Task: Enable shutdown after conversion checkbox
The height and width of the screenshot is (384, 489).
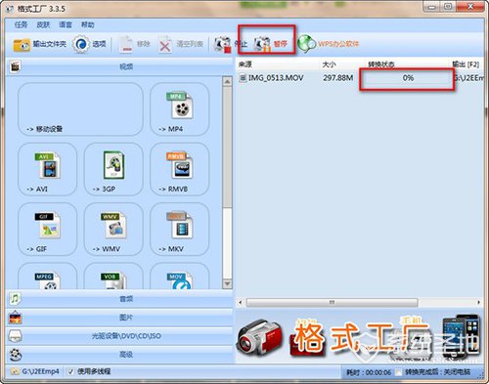Action: (x=398, y=372)
